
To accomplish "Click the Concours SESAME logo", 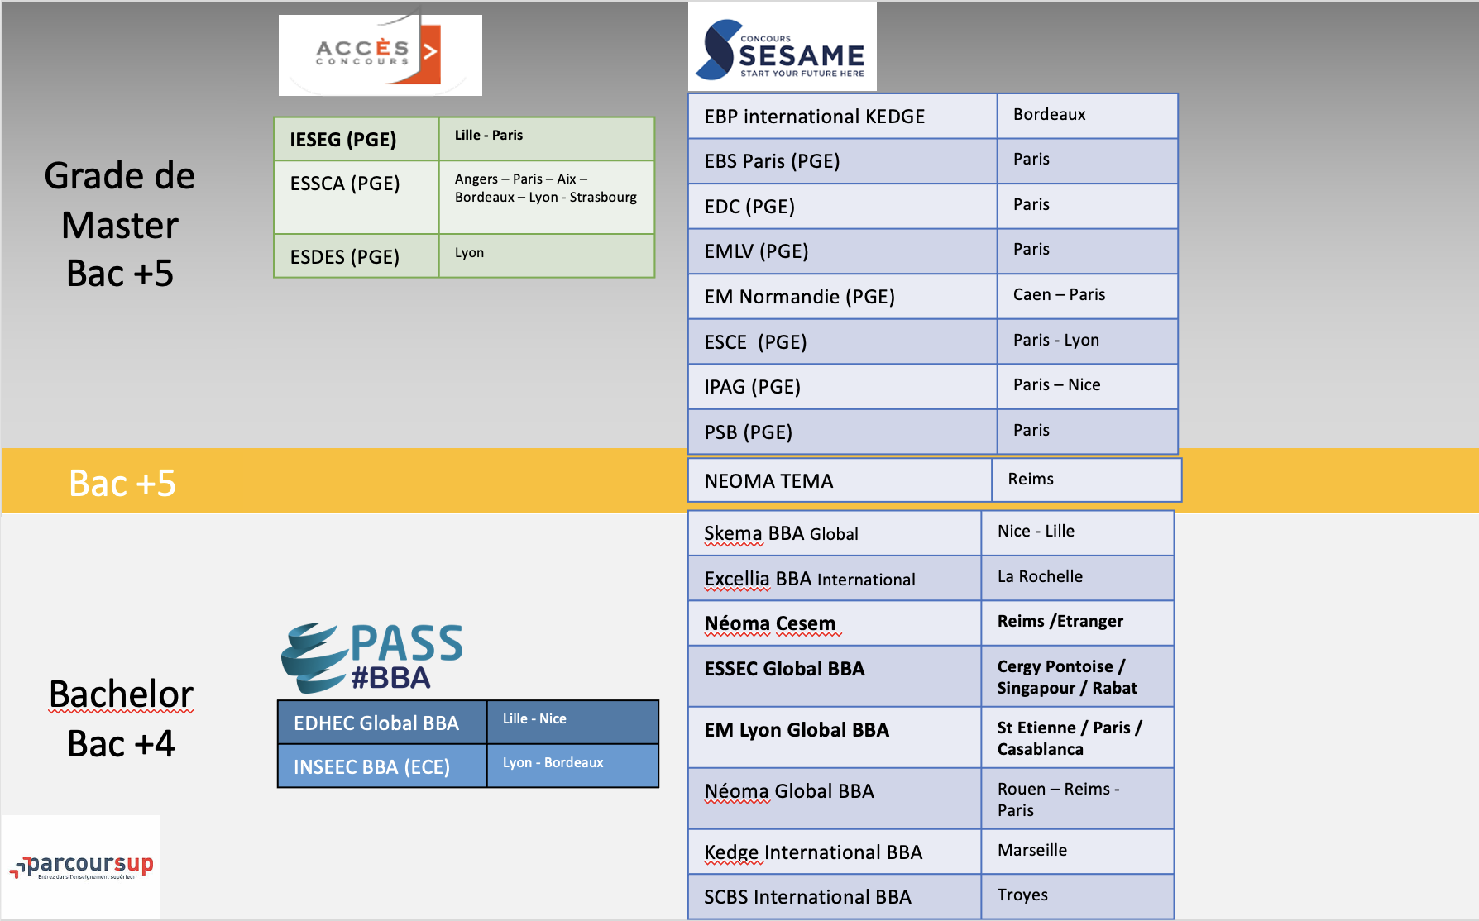I will pyautogui.click(x=782, y=48).
